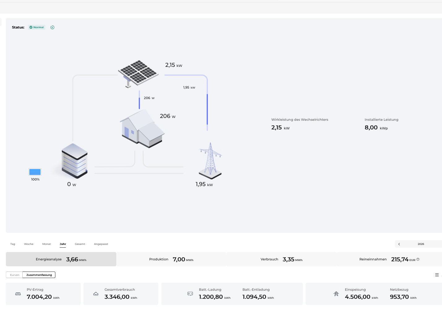Click the Batt.-Entladung value 1.094,50 kWh
The width and height of the screenshot is (442, 309).
[x=258, y=297]
